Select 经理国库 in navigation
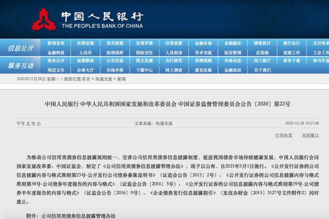This screenshot has height=219, width=329. [x=115, y=53]
